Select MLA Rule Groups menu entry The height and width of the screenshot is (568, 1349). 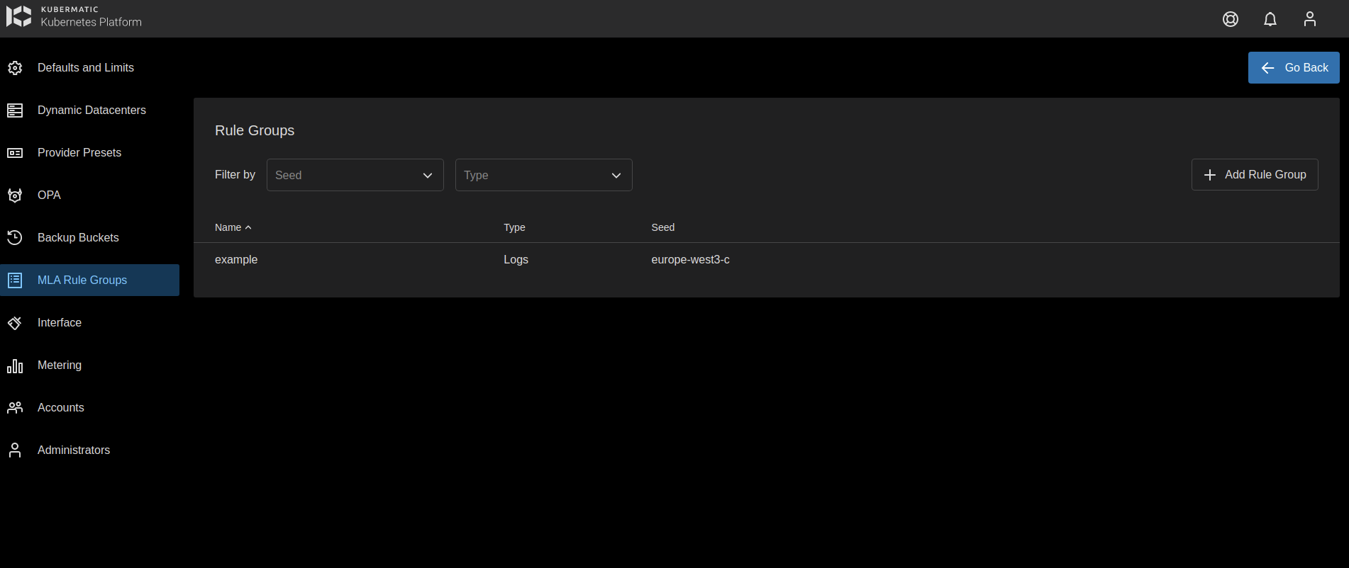(x=89, y=280)
